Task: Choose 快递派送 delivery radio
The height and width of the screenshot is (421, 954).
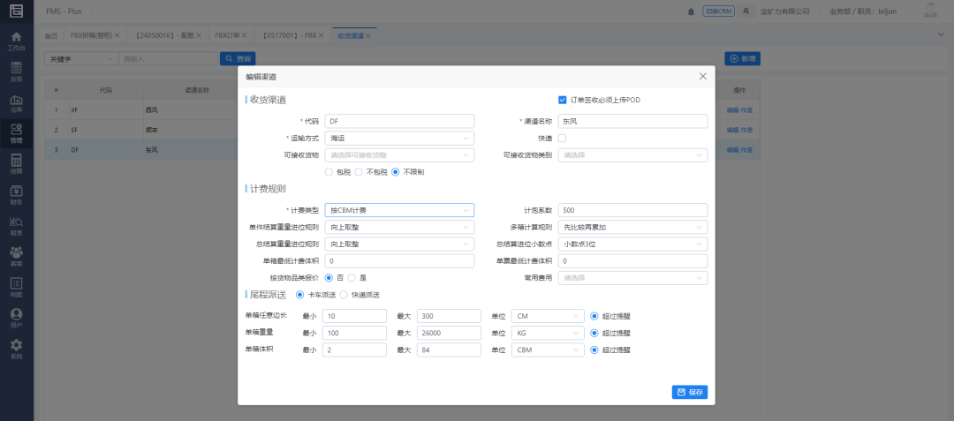Action: click(x=344, y=295)
